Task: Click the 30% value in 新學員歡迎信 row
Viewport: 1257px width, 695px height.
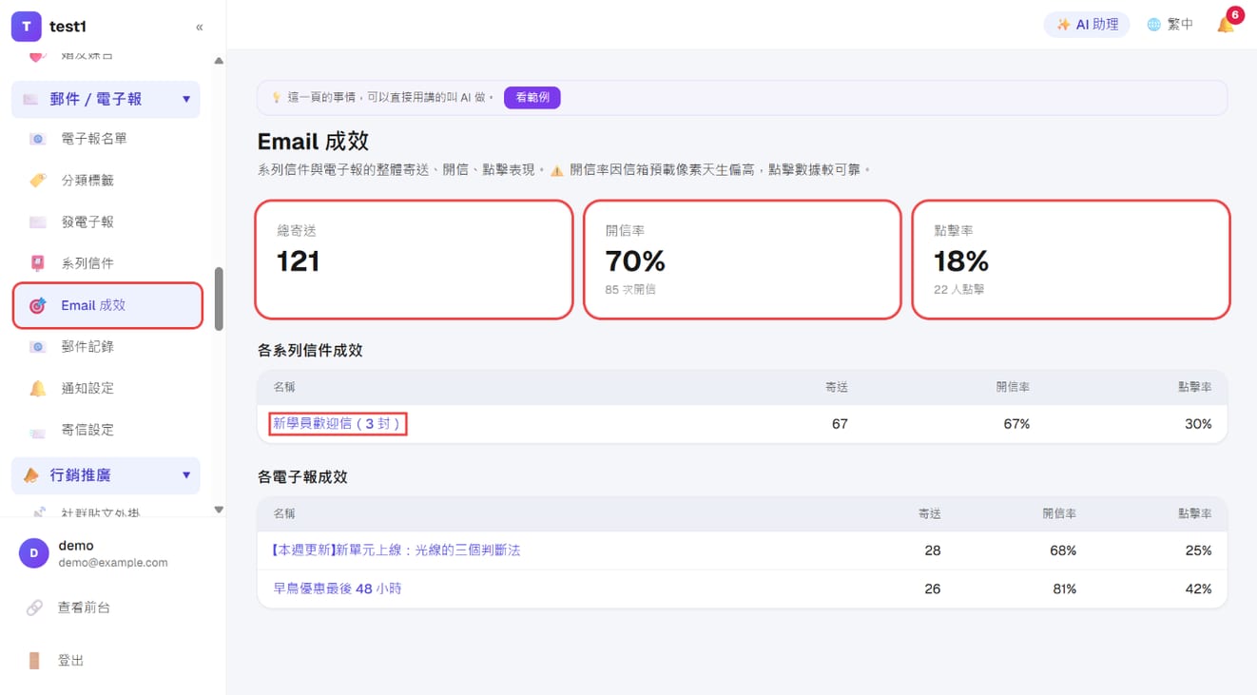Action: (1198, 423)
